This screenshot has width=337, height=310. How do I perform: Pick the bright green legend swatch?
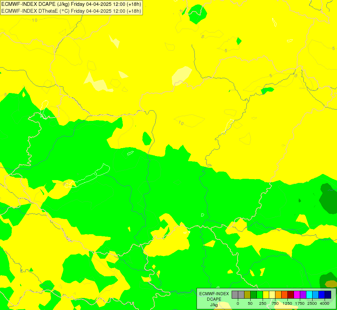(260, 294)
